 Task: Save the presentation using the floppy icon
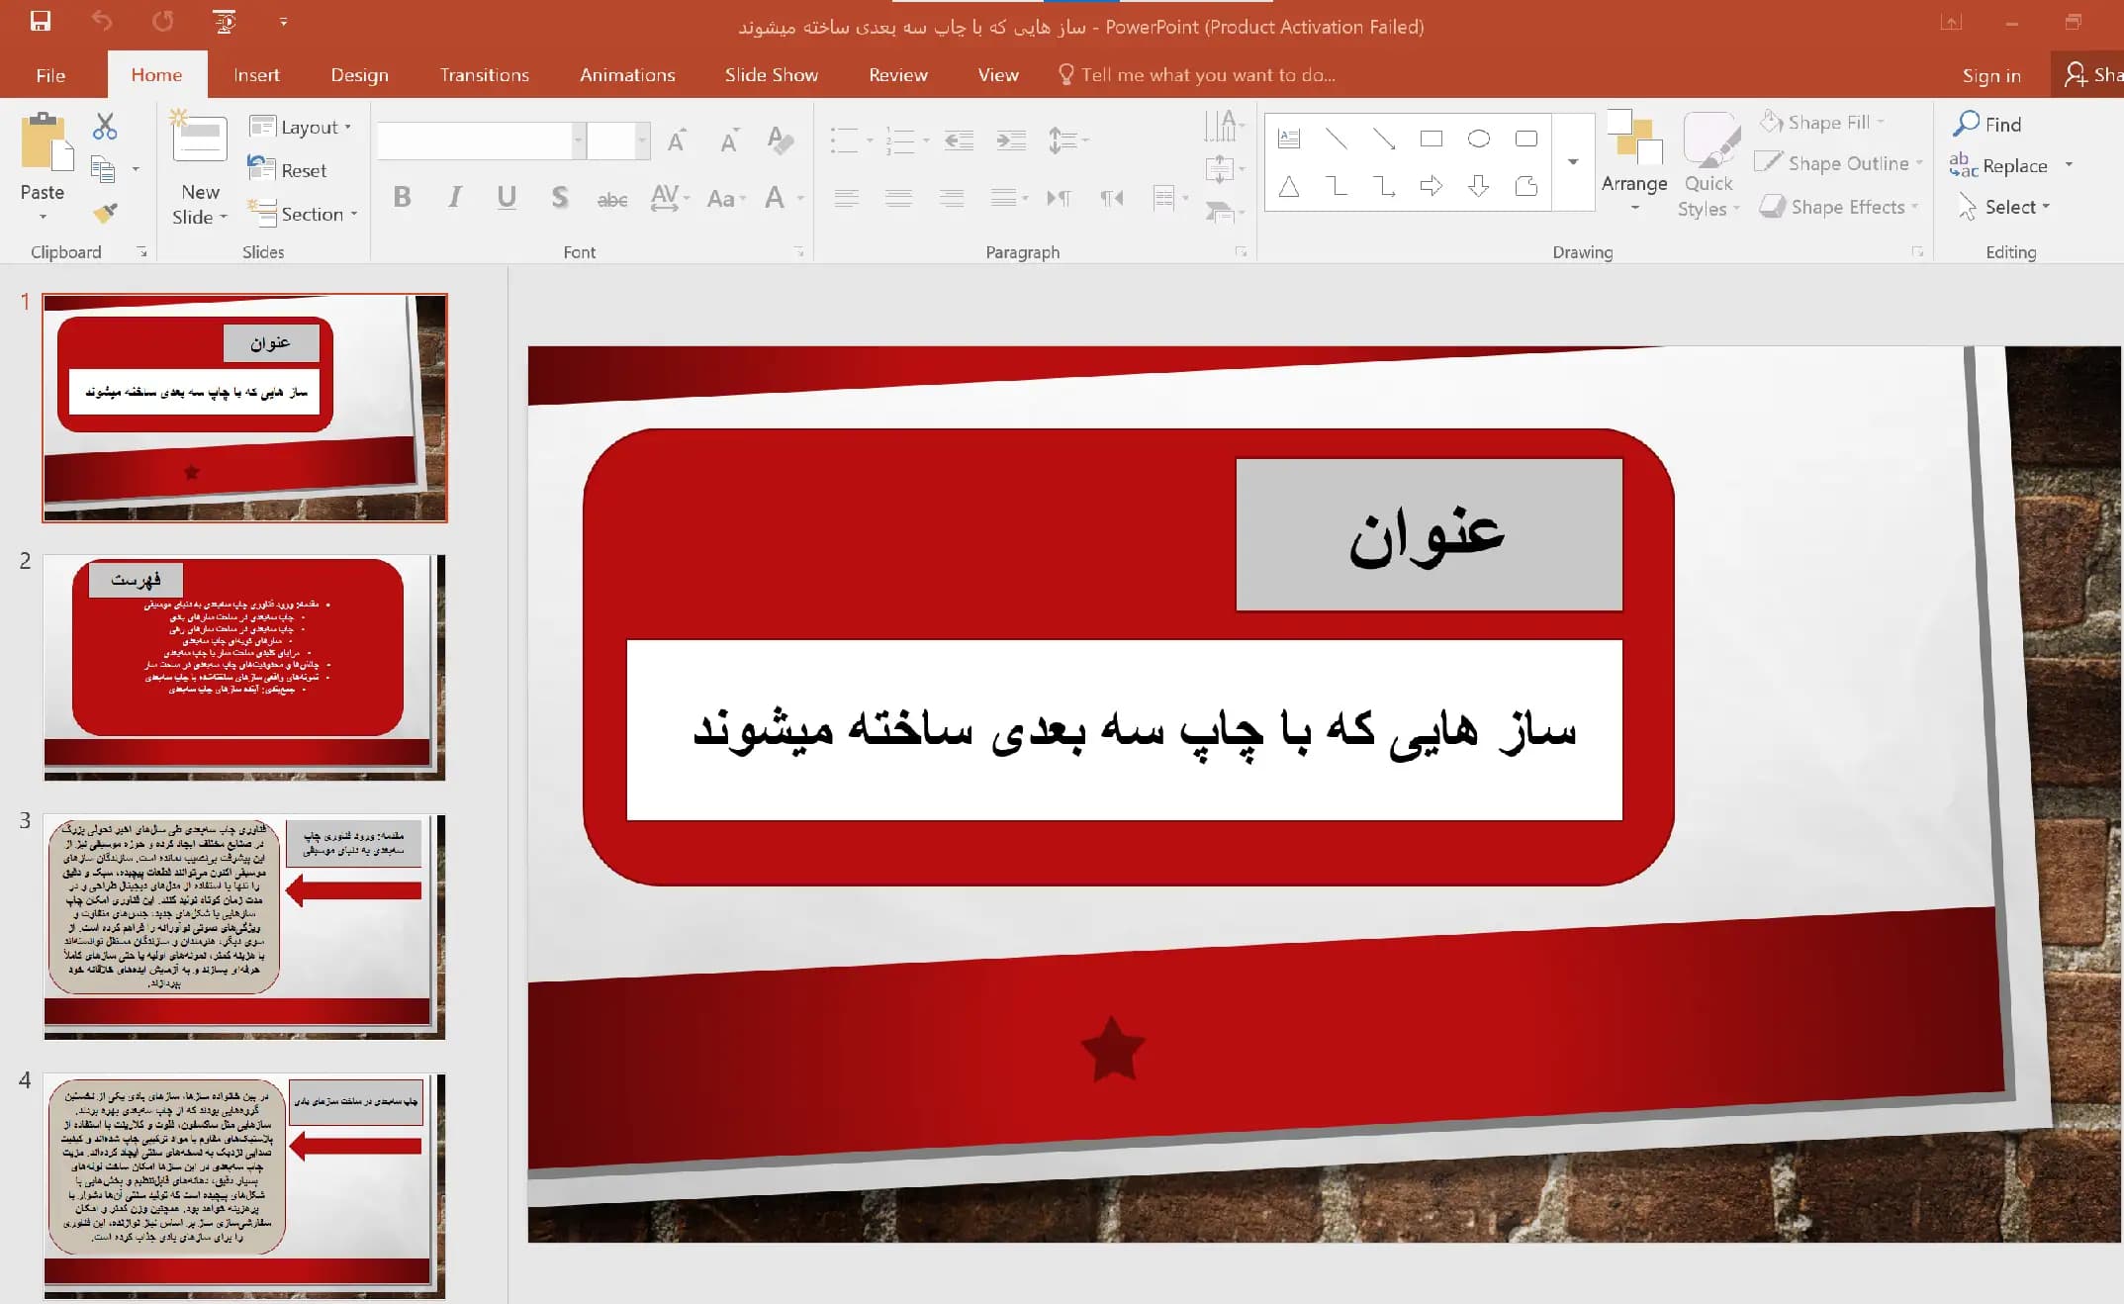click(40, 21)
